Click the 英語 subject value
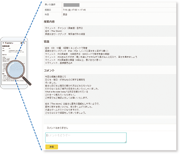The height and width of the screenshot is (154, 180). (x=65, y=14)
